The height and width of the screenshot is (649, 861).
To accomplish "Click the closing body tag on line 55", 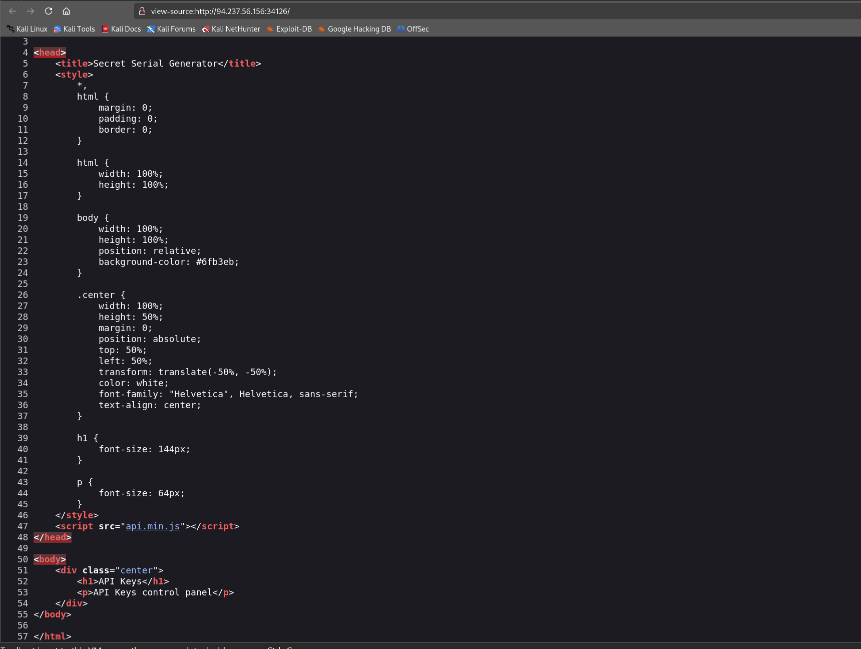I will pos(53,614).
